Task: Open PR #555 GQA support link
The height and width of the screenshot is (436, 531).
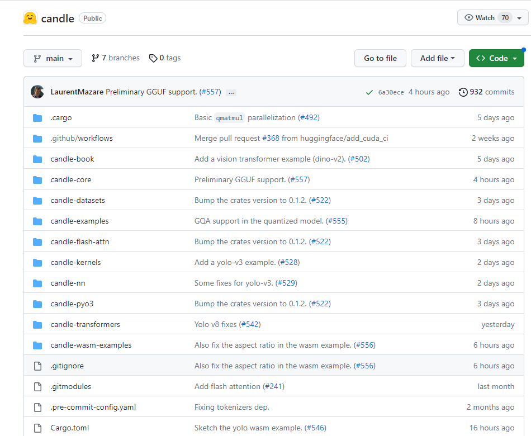Action: pyautogui.click(x=336, y=221)
